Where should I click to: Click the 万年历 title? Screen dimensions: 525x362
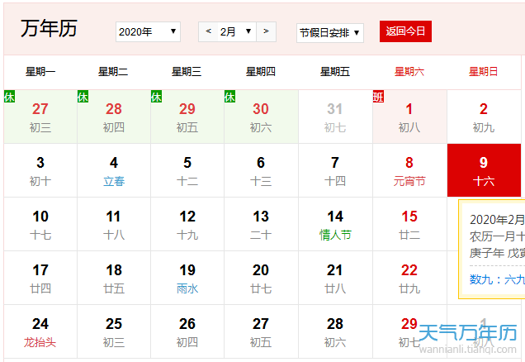[x=49, y=28]
